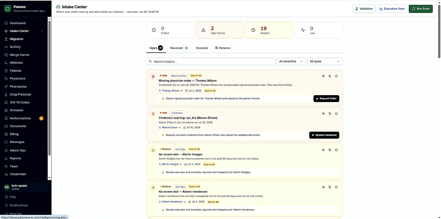This screenshot has width=441, height=219.
Task: Resolve the Credential expiring cpr_bls insight
Action: tap(336, 114)
